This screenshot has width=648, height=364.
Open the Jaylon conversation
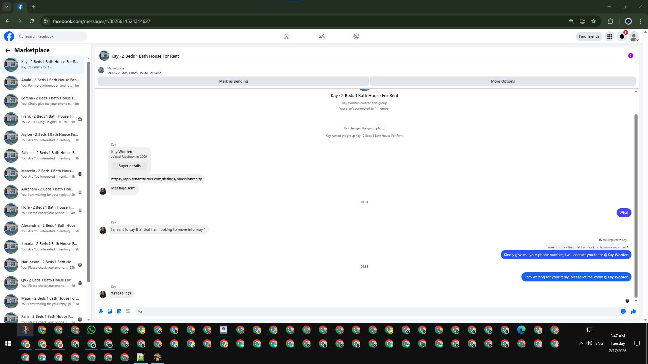point(43,137)
